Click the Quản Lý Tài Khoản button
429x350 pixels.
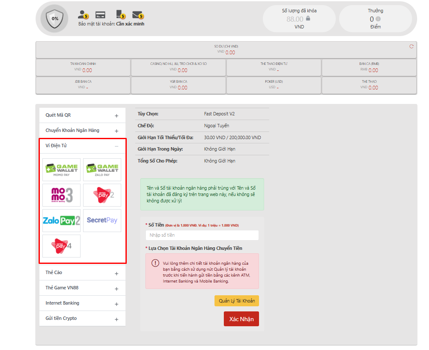coord(237,301)
